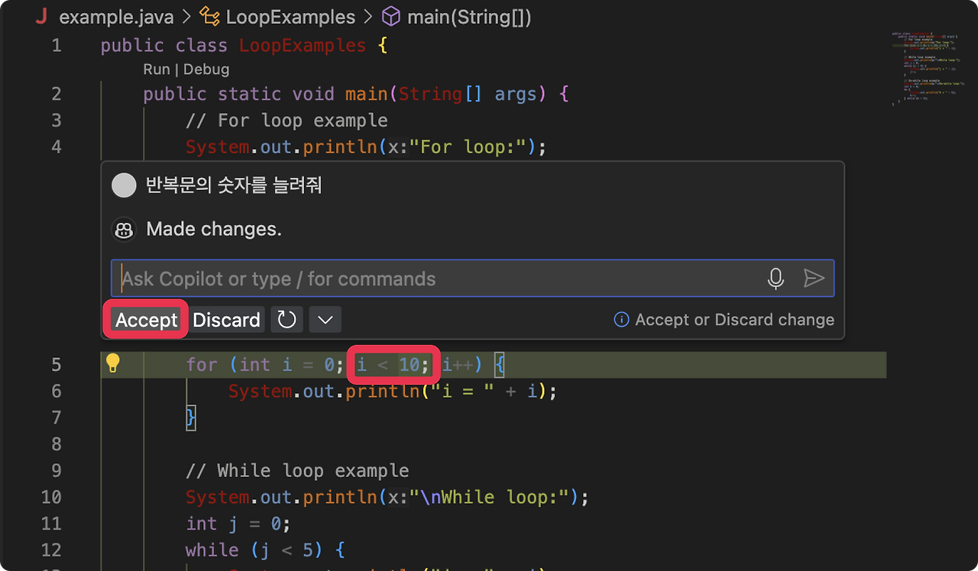
Task: Click the user avatar circle beside the Korean prompt
Action: click(x=124, y=185)
